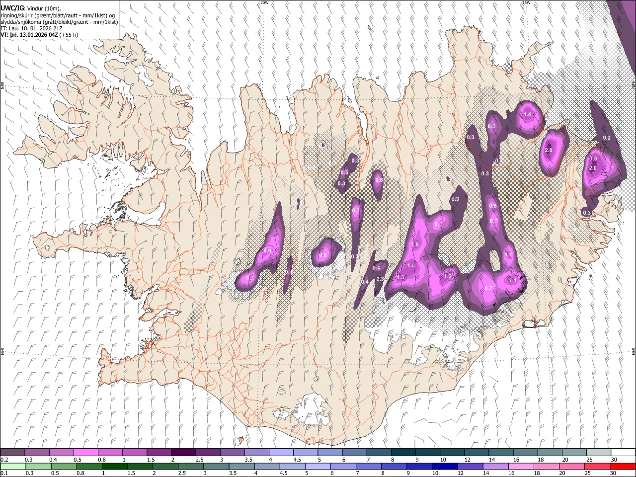
Task: Select the bright red swatch labeled 30 in rain legend
Action: coord(622,466)
